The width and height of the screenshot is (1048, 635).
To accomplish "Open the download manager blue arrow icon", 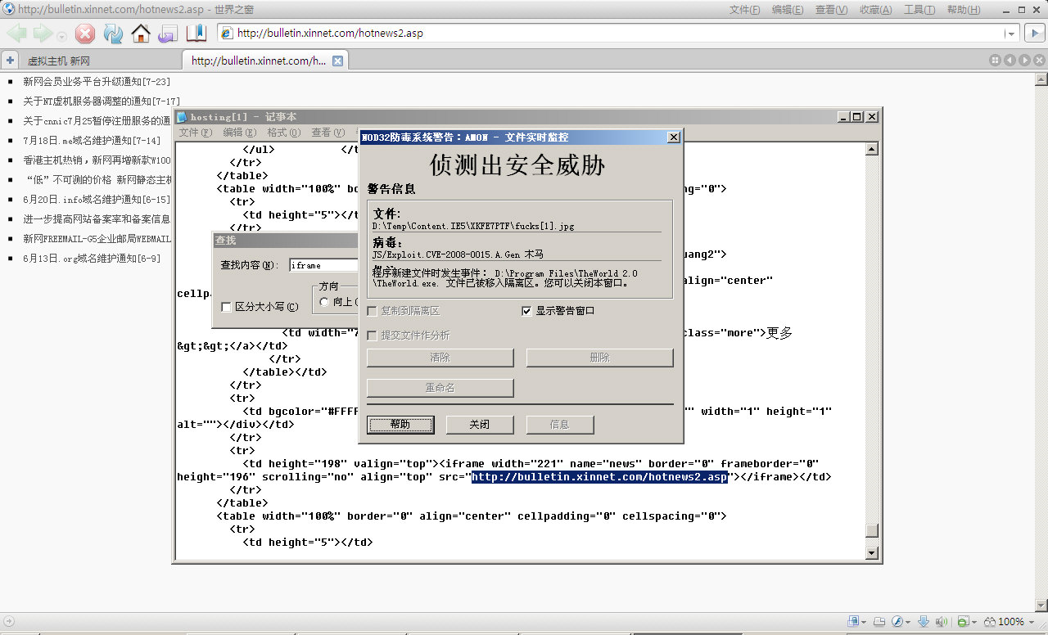I will tap(924, 622).
